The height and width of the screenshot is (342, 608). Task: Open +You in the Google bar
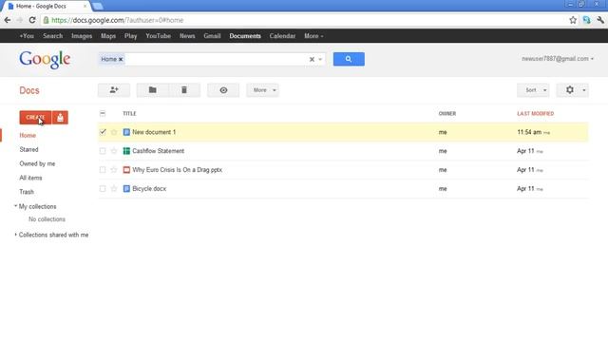pos(27,36)
